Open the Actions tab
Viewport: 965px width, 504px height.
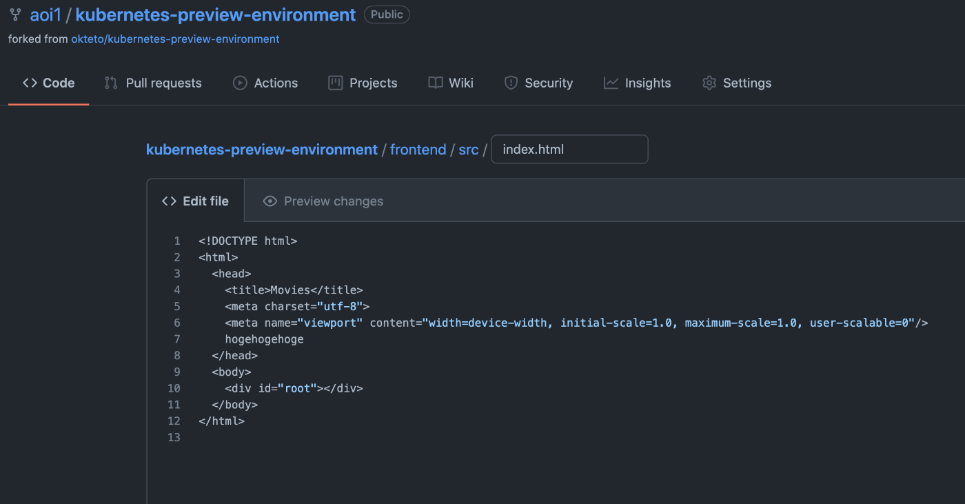[265, 83]
